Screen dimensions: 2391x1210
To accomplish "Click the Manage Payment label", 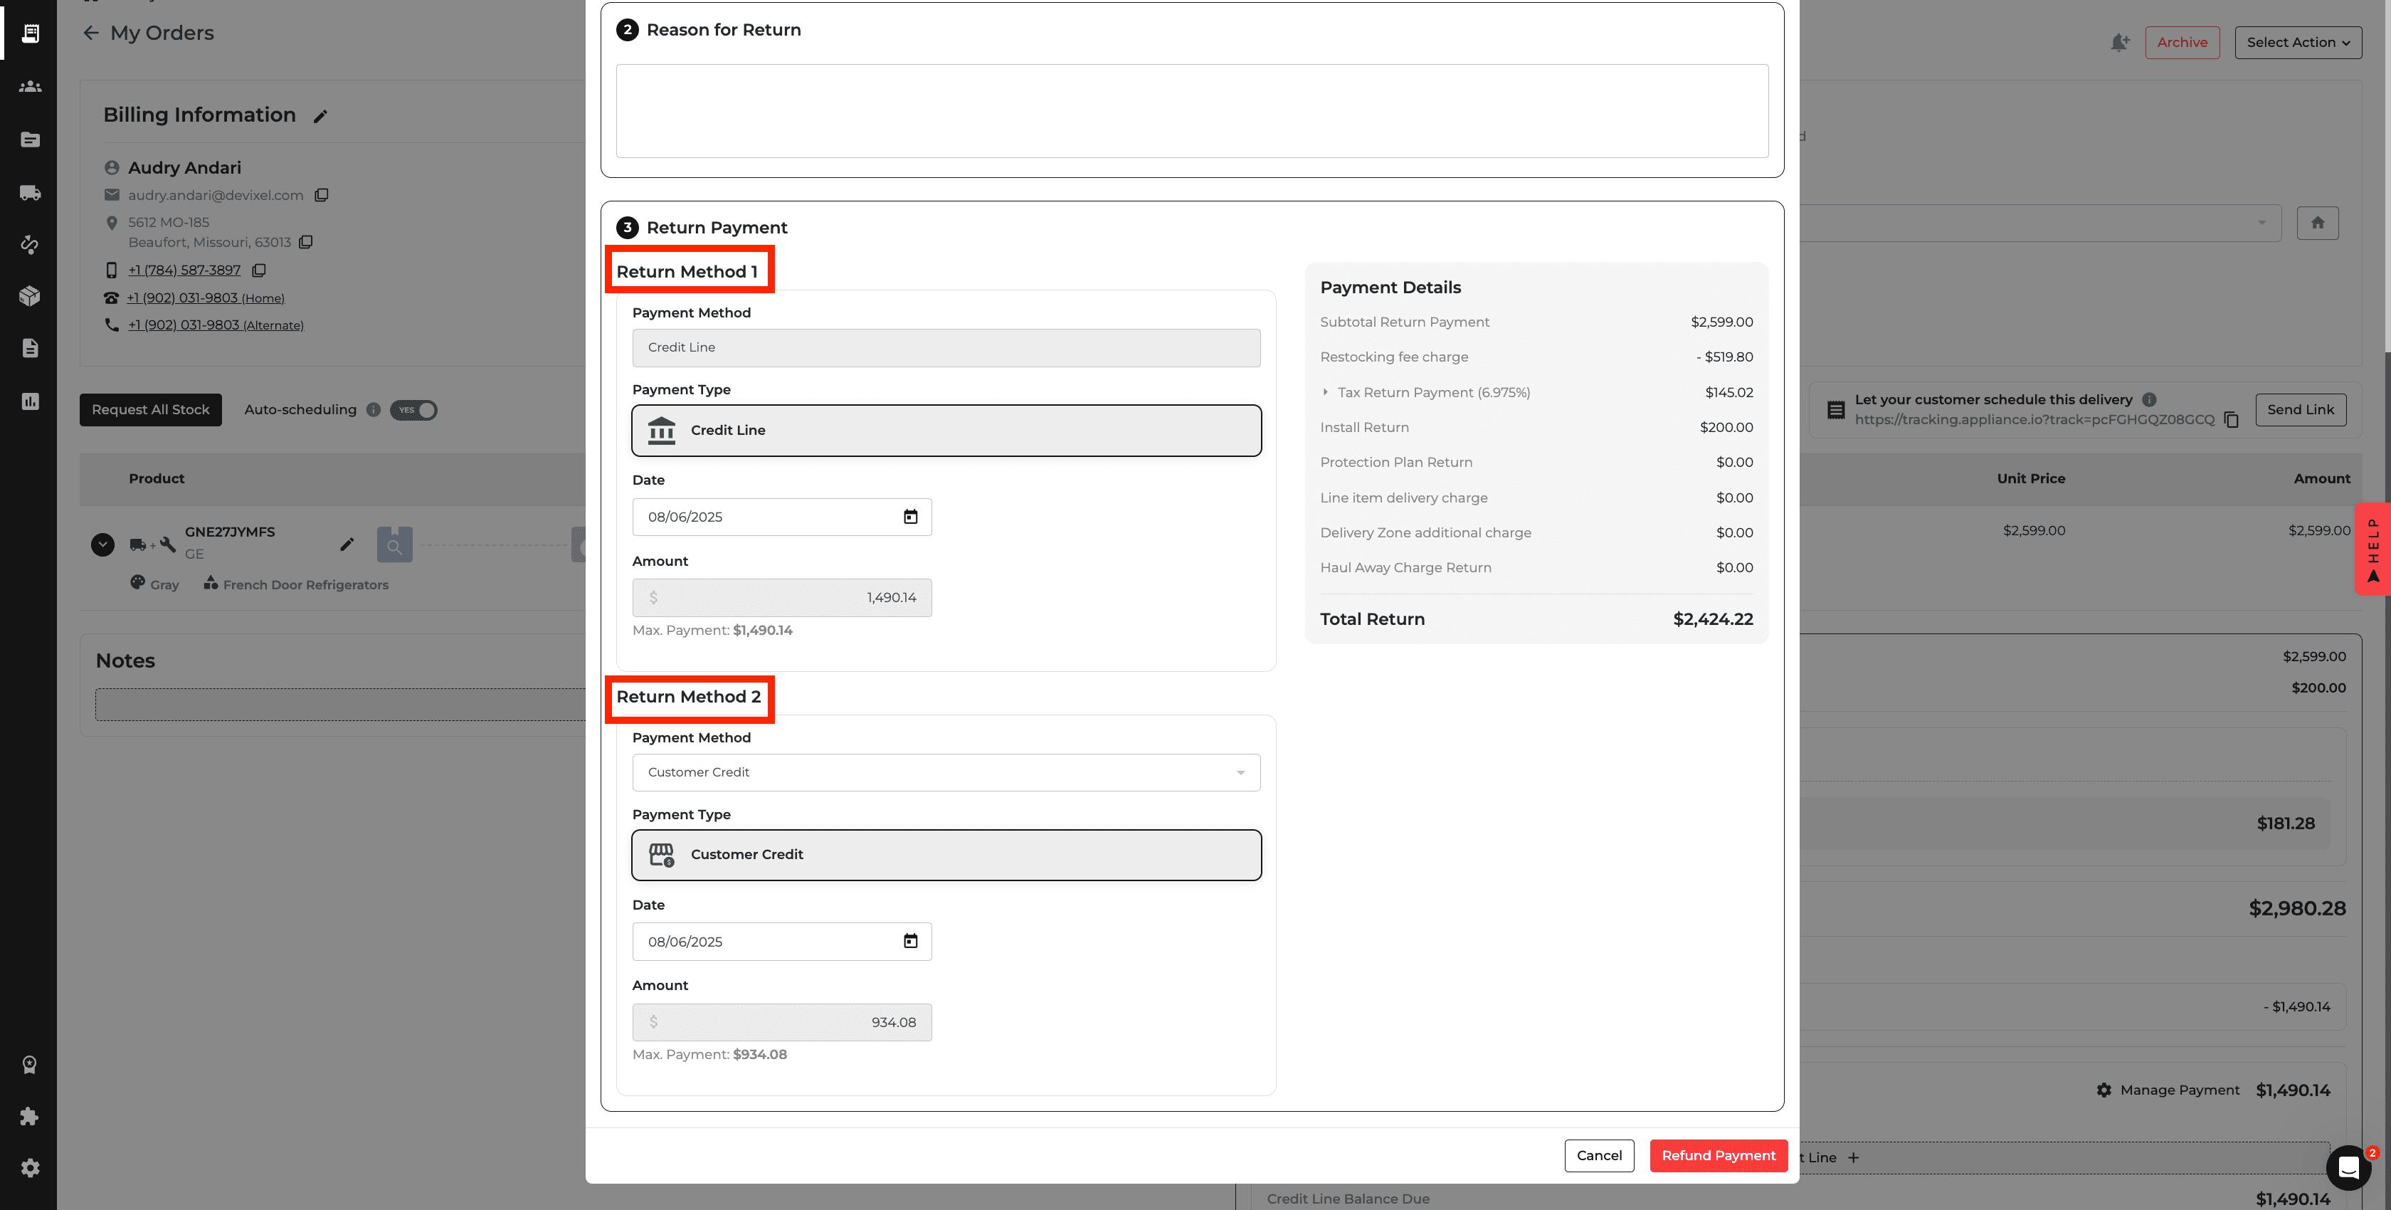I will 2180,1090.
